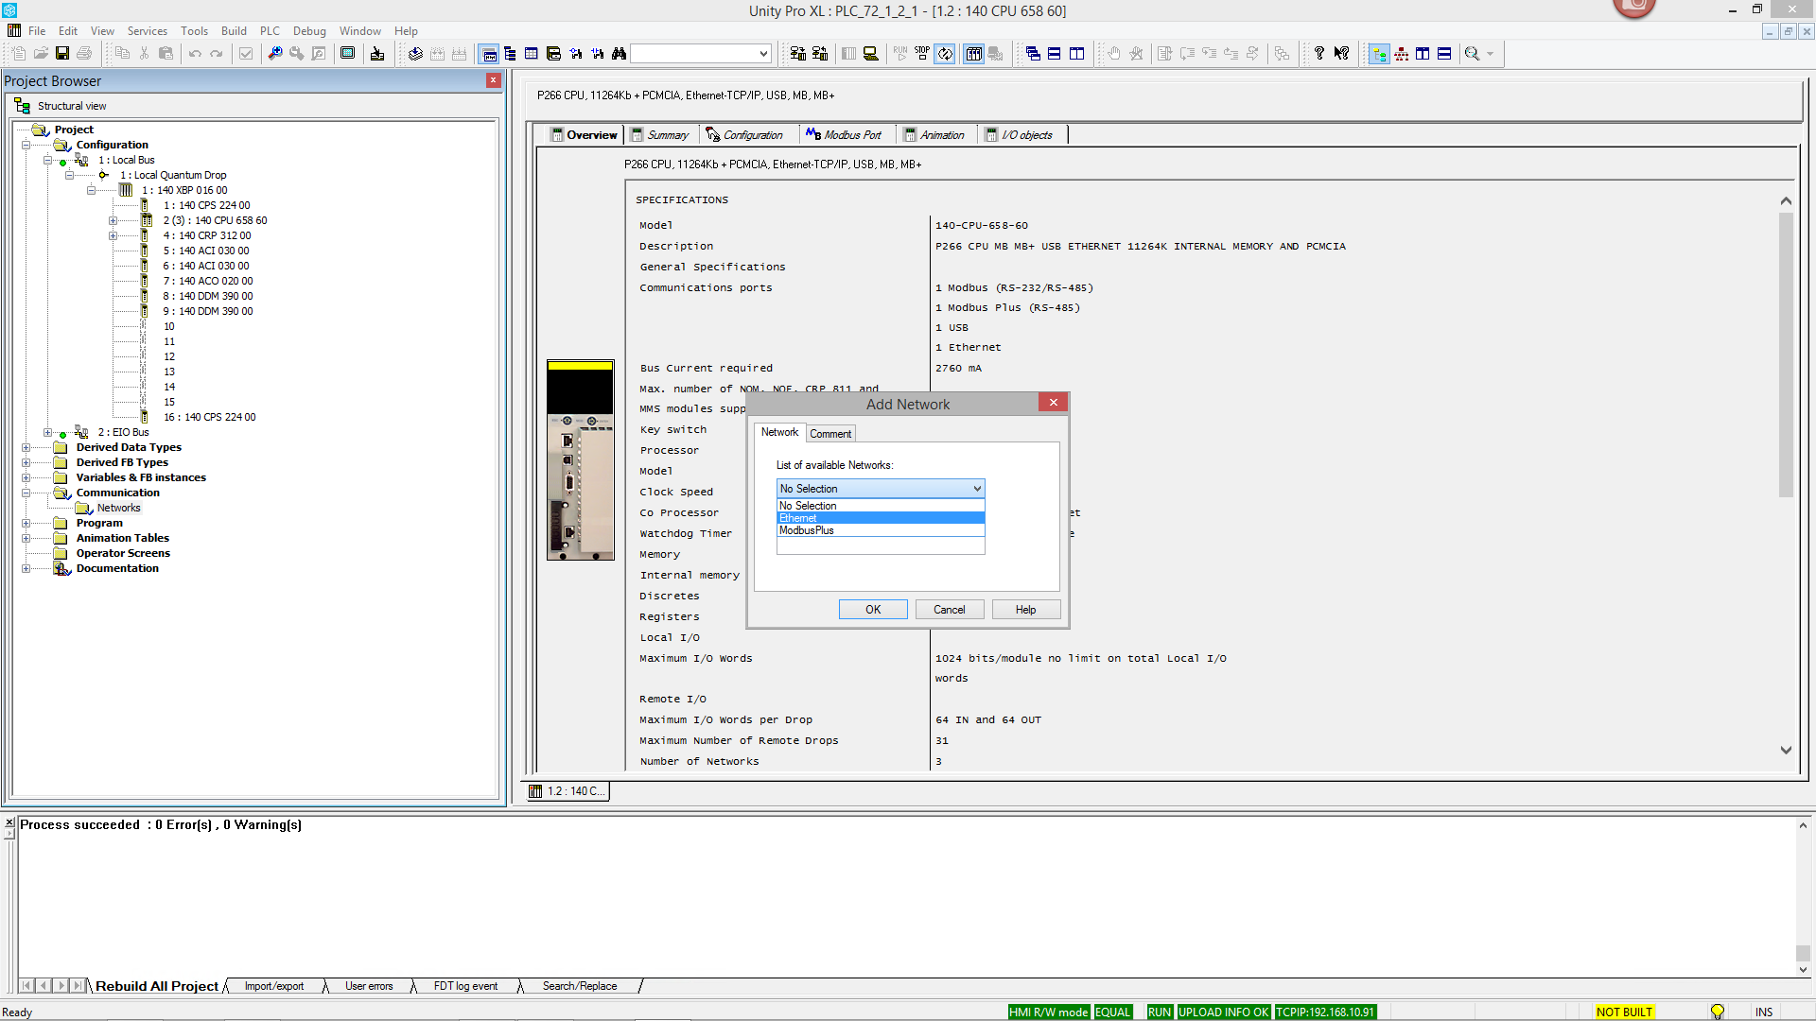Toggle the animation mode toolbar button
Viewport: 1816px width, 1021px height.
[945, 54]
